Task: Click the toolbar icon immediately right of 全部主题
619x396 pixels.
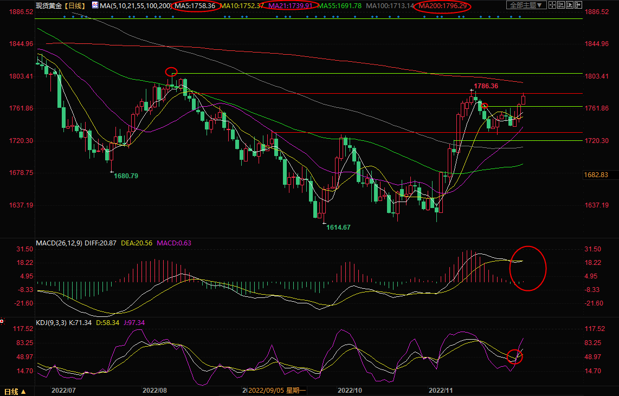Action: [552, 5]
